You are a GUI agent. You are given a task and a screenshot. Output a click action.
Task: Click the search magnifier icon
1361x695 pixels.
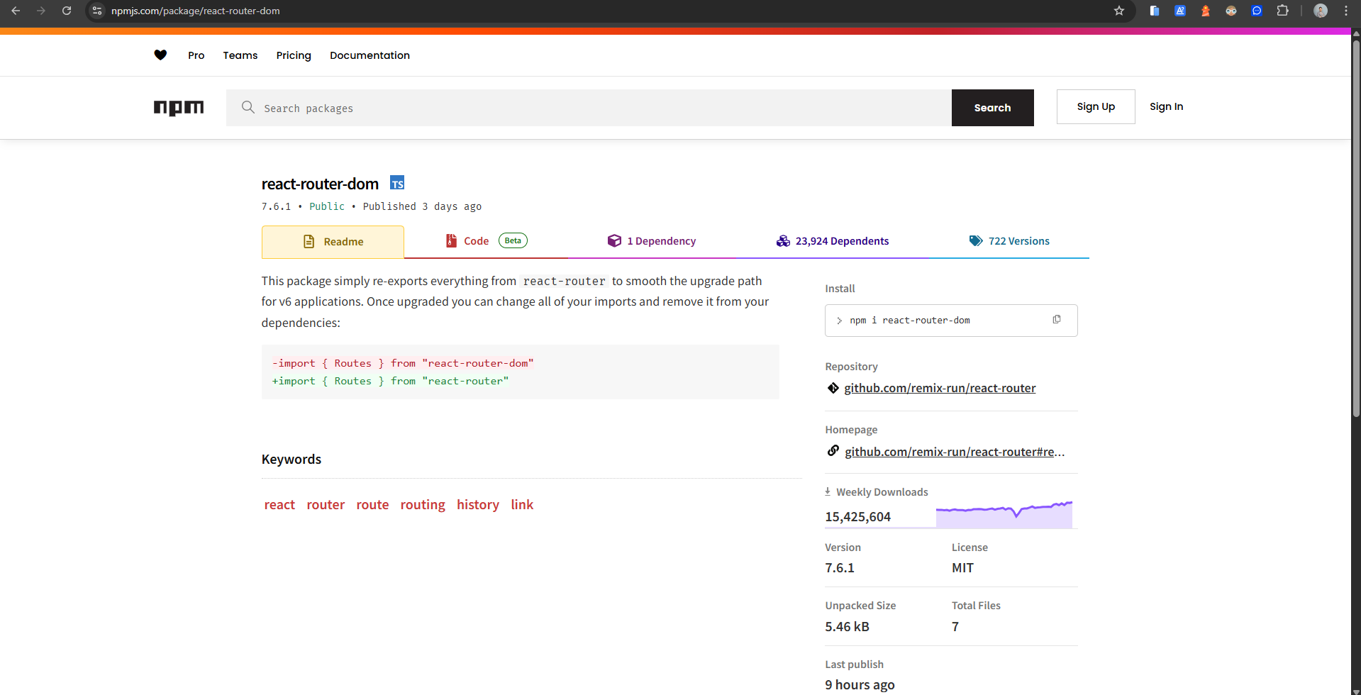coord(248,107)
